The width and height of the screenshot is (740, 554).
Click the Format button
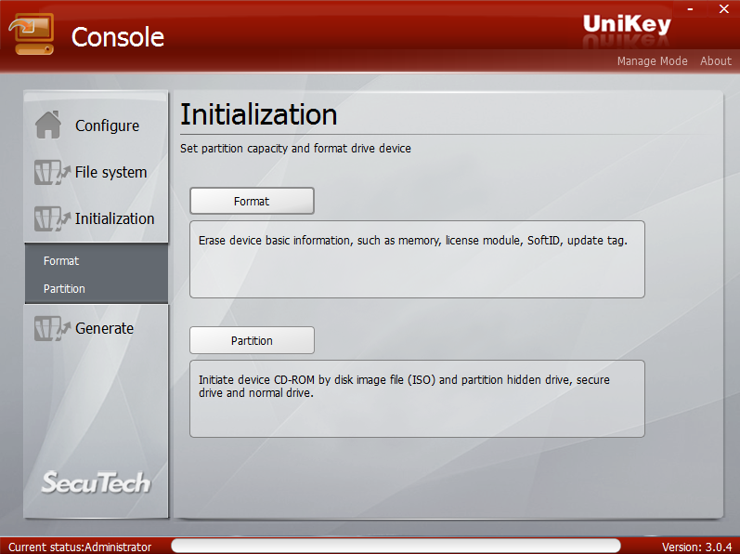tap(252, 201)
